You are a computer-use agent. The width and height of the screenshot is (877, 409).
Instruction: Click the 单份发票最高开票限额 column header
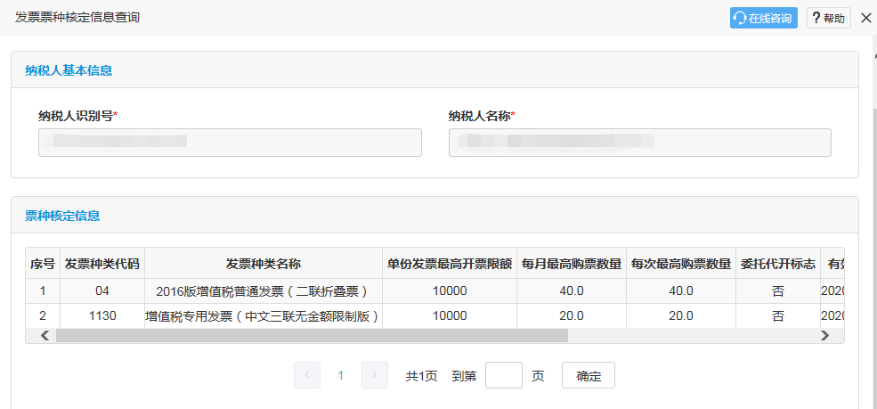coord(450,264)
